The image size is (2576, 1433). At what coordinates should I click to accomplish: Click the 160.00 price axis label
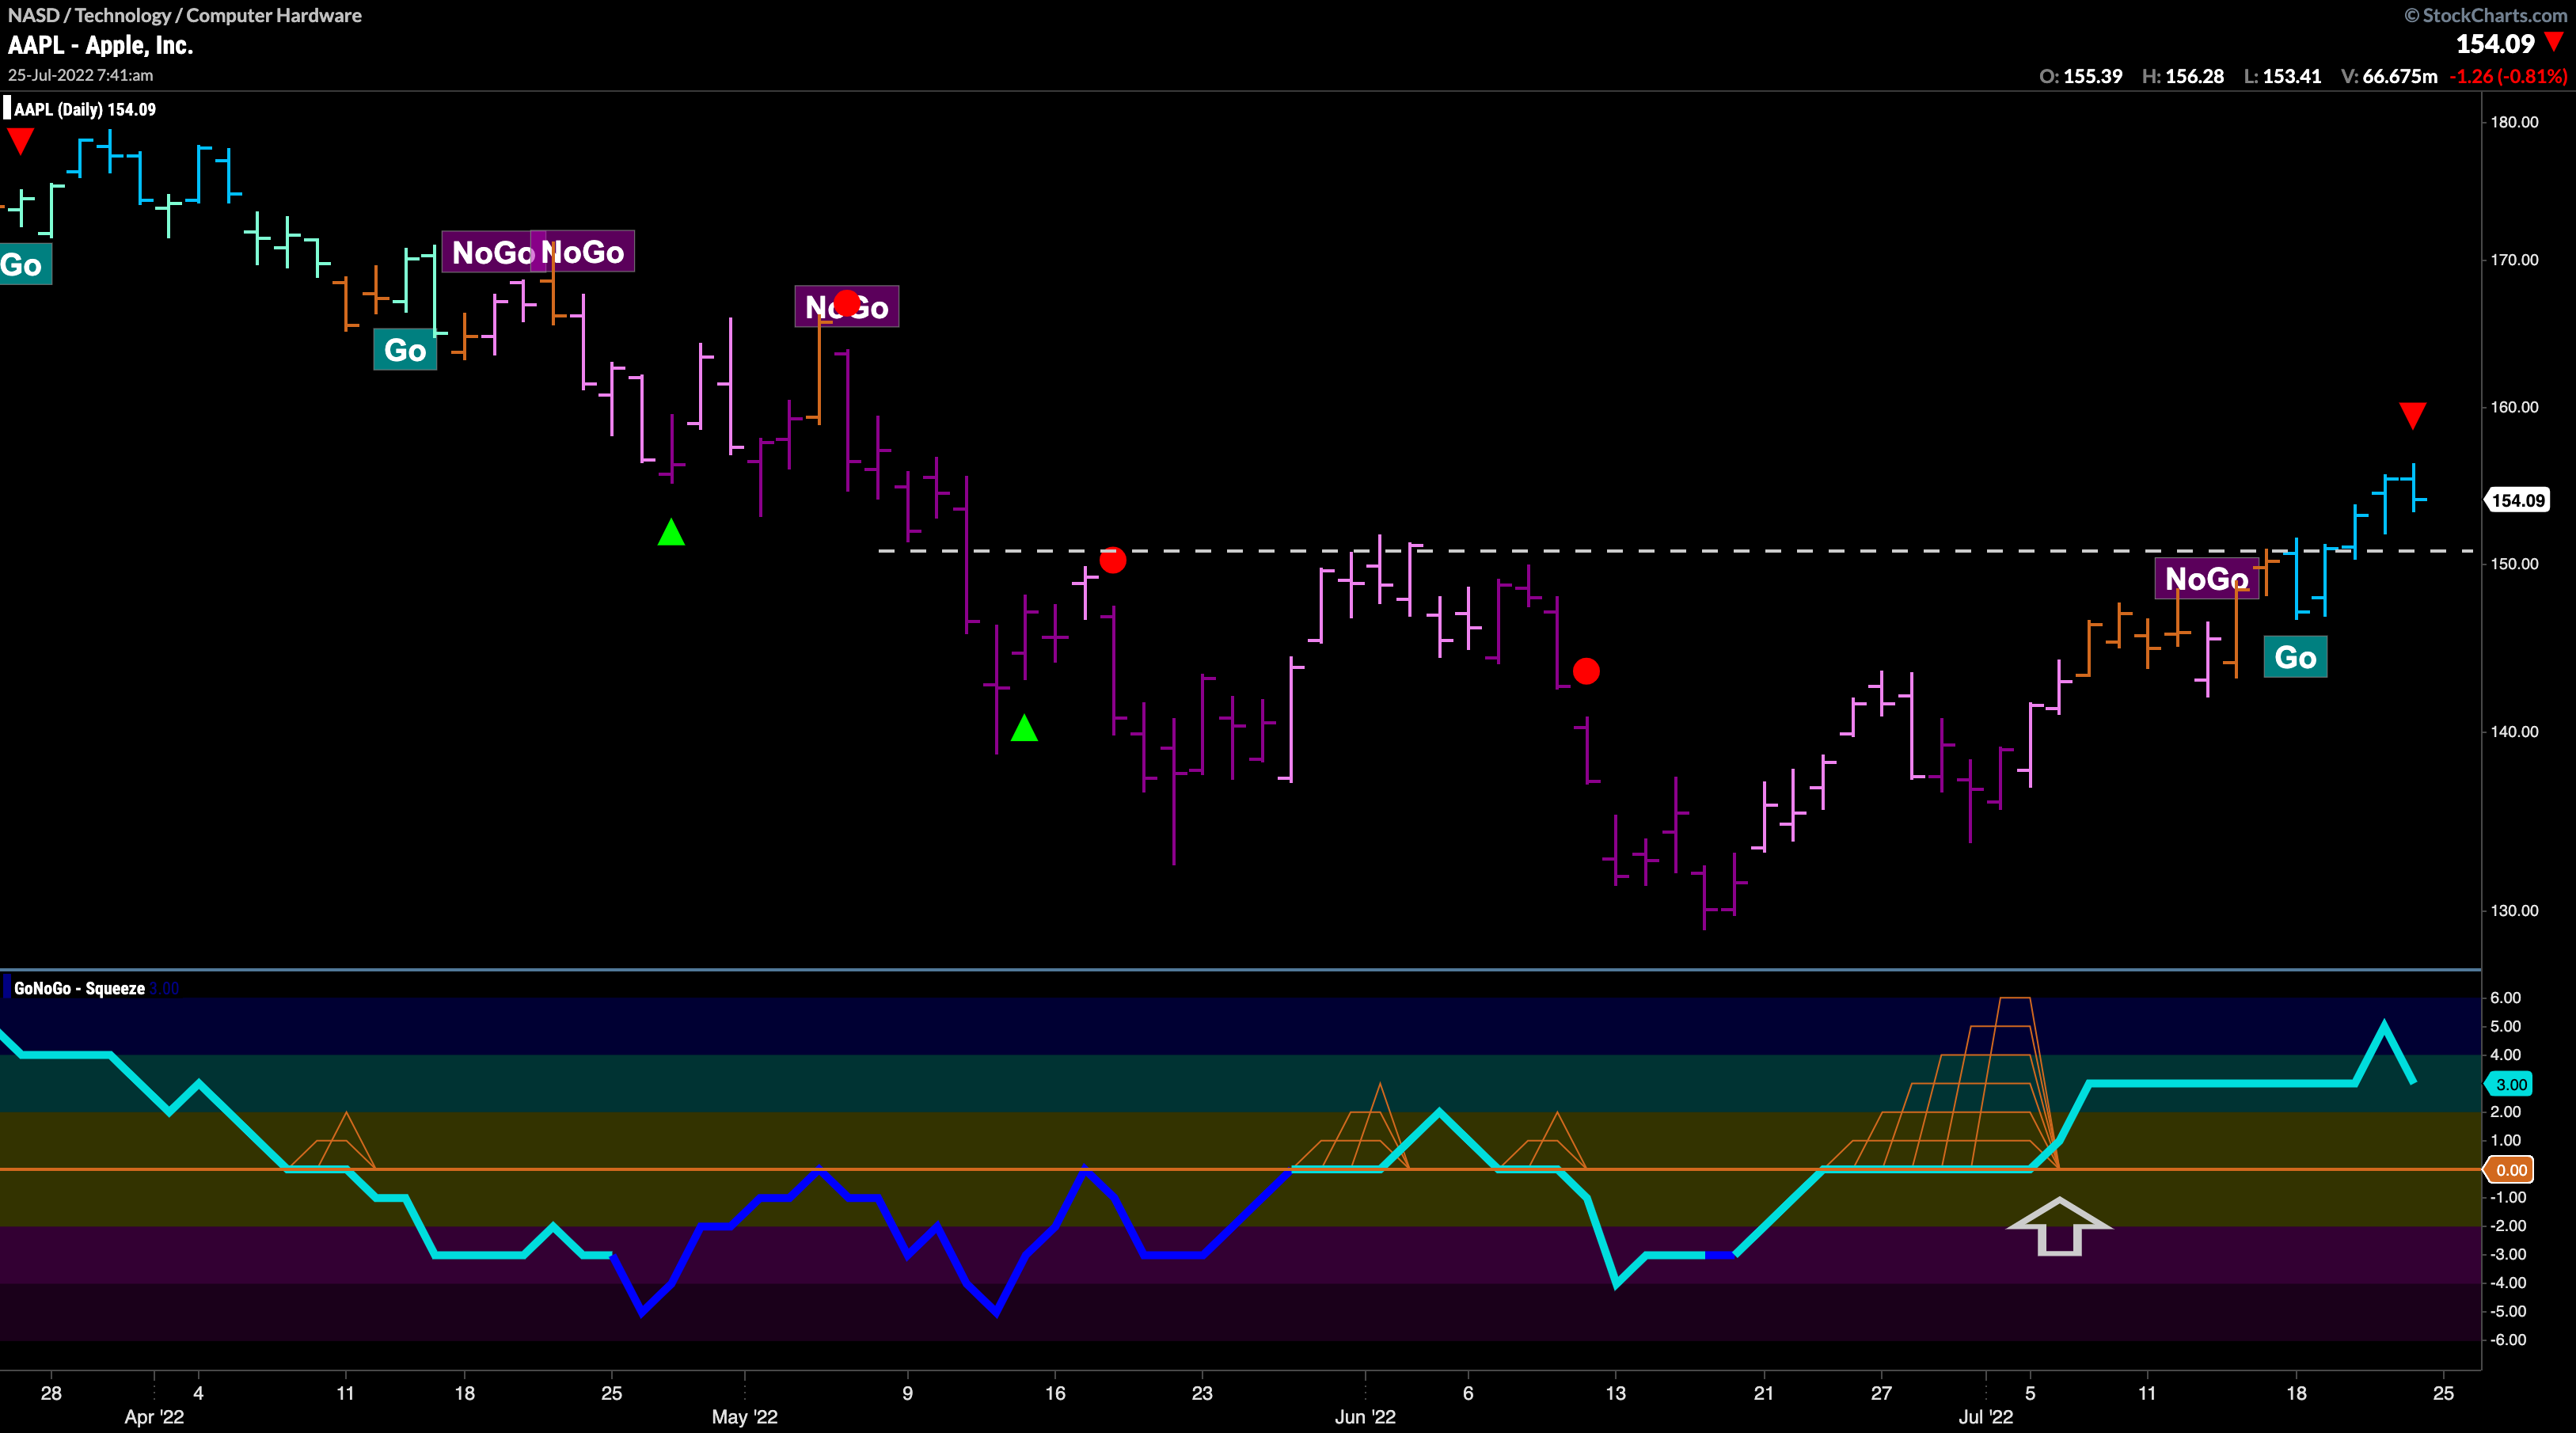[x=2514, y=407]
